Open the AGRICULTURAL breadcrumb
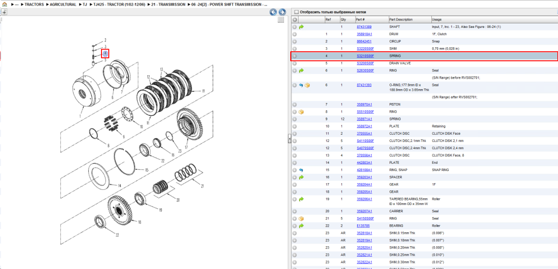 point(63,4)
